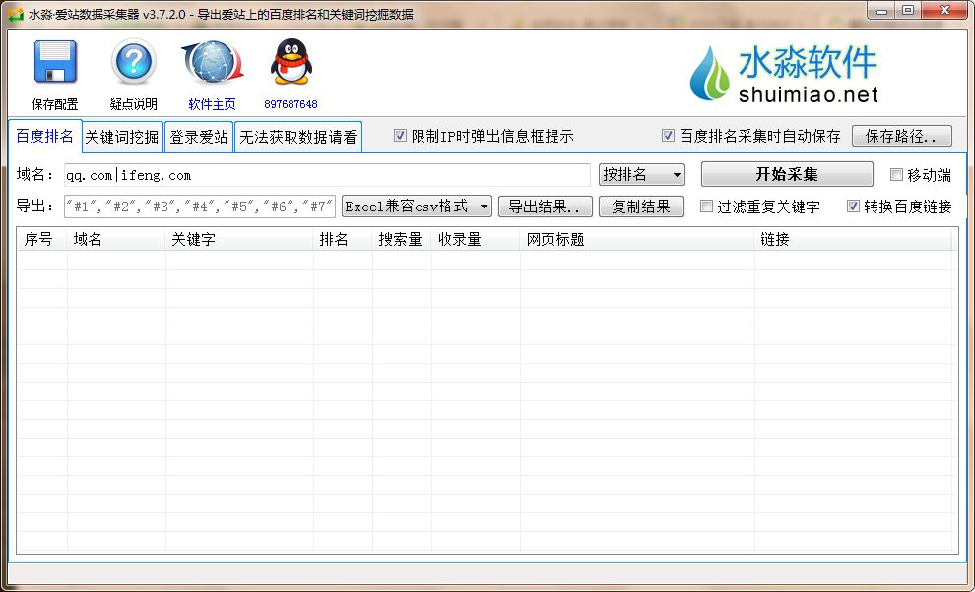Click the QQ penguin contact icon
The height and width of the screenshot is (592, 975).
tap(291, 62)
